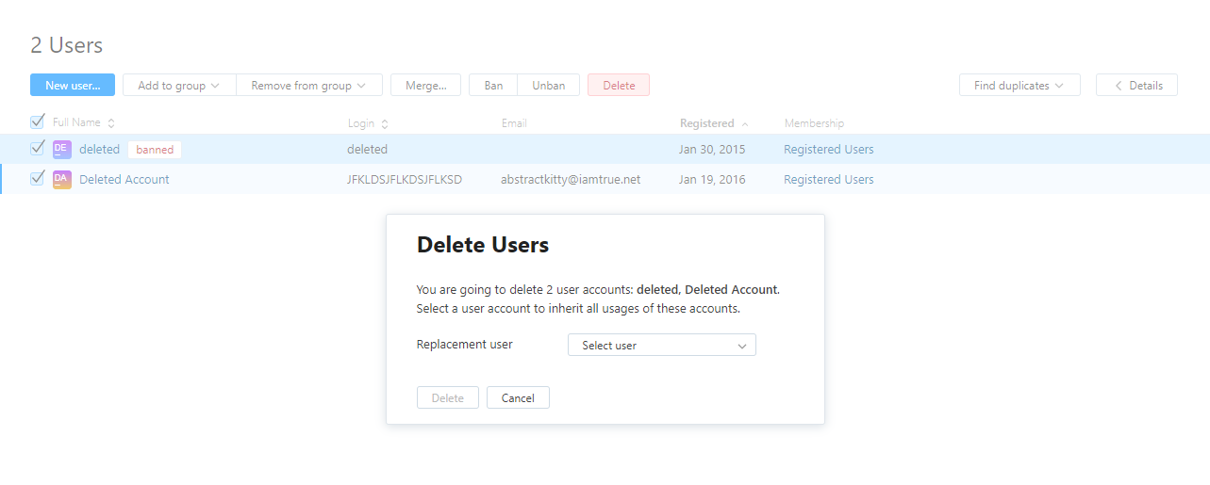Click the Unban button
1210x485 pixels.
pyautogui.click(x=549, y=85)
